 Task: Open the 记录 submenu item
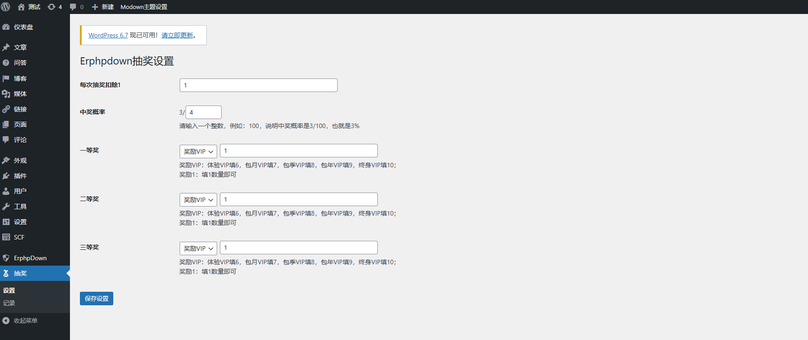click(9, 303)
